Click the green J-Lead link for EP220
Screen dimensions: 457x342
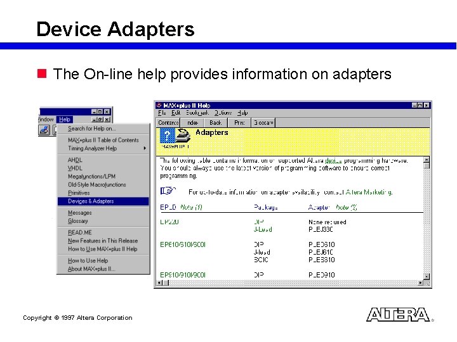point(263,230)
